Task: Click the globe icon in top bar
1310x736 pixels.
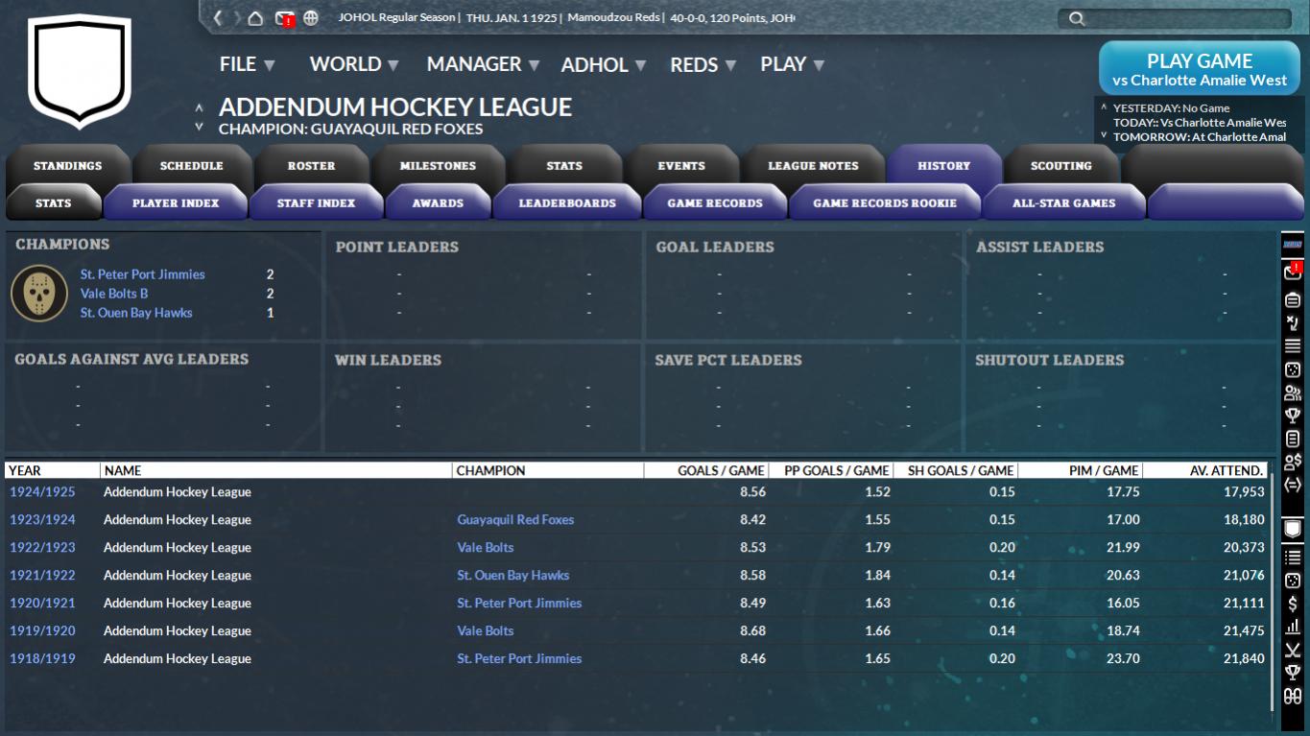Action: point(311,18)
